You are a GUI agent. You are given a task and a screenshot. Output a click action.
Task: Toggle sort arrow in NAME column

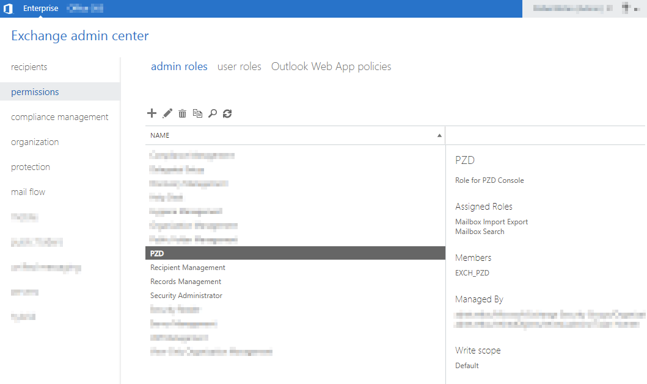tap(439, 135)
